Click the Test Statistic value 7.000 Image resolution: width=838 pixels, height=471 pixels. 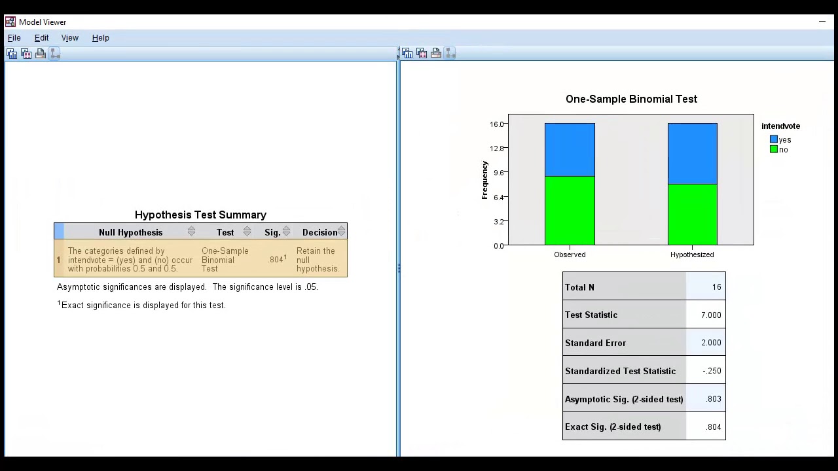pyautogui.click(x=711, y=315)
